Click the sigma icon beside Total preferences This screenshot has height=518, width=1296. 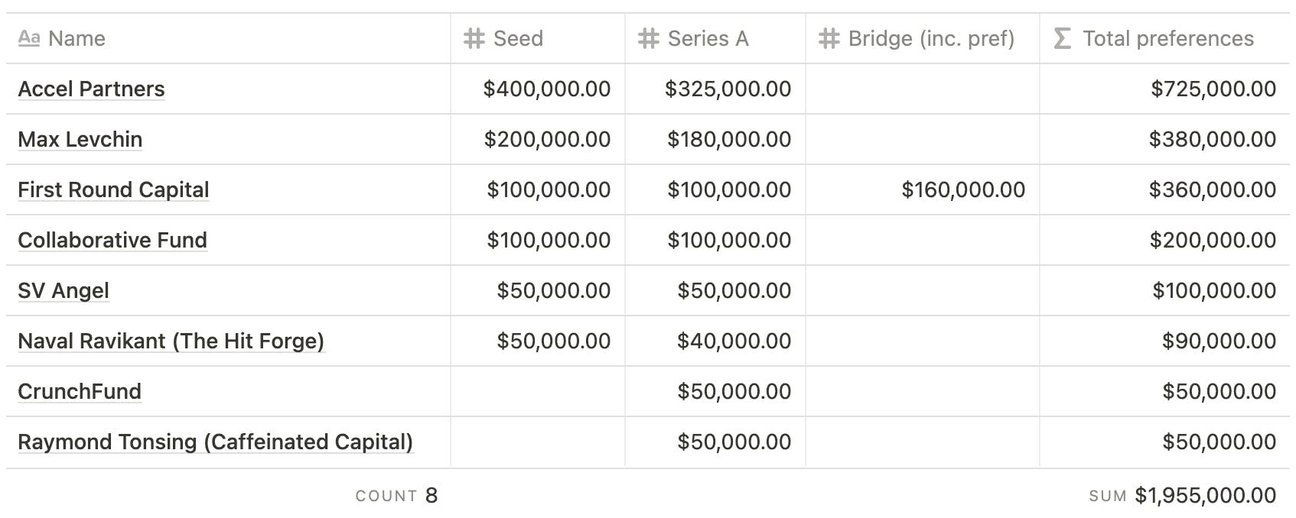[x=1063, y=38]
